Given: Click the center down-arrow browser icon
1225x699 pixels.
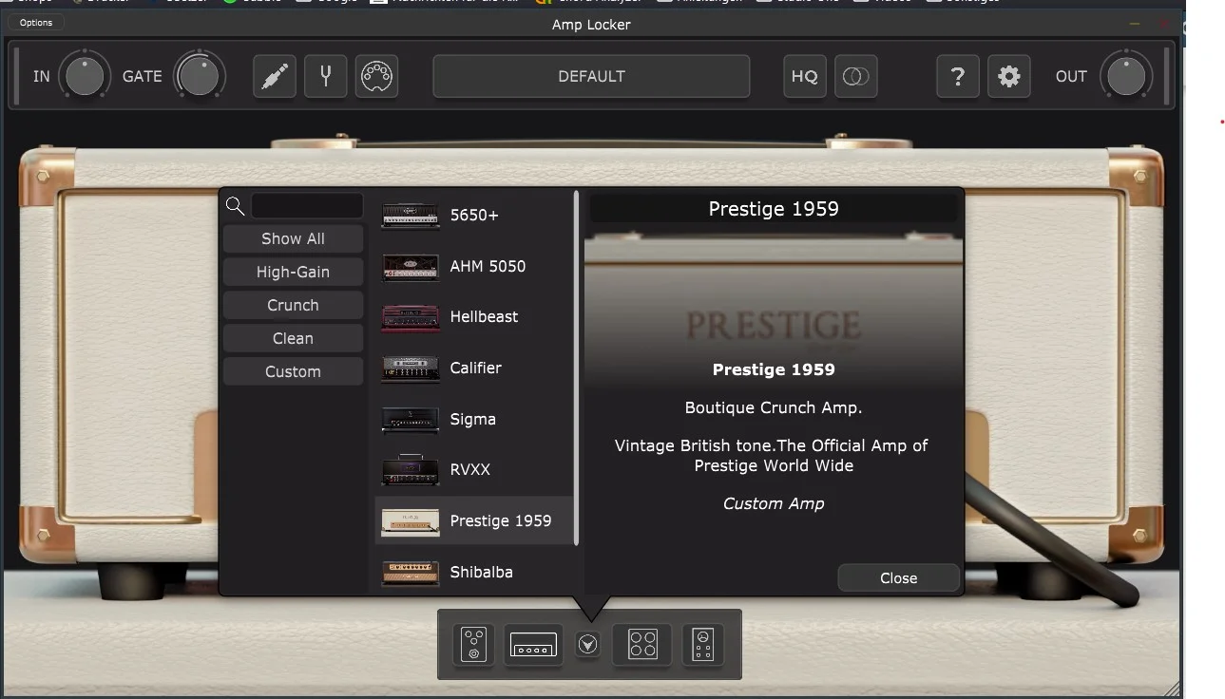Looking at the screenshot, I should tap(588, 645).
